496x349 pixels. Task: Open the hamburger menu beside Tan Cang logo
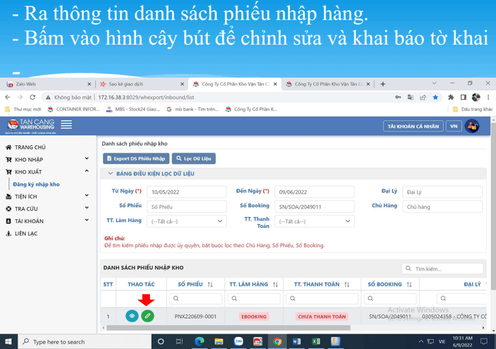pos(66,125)
